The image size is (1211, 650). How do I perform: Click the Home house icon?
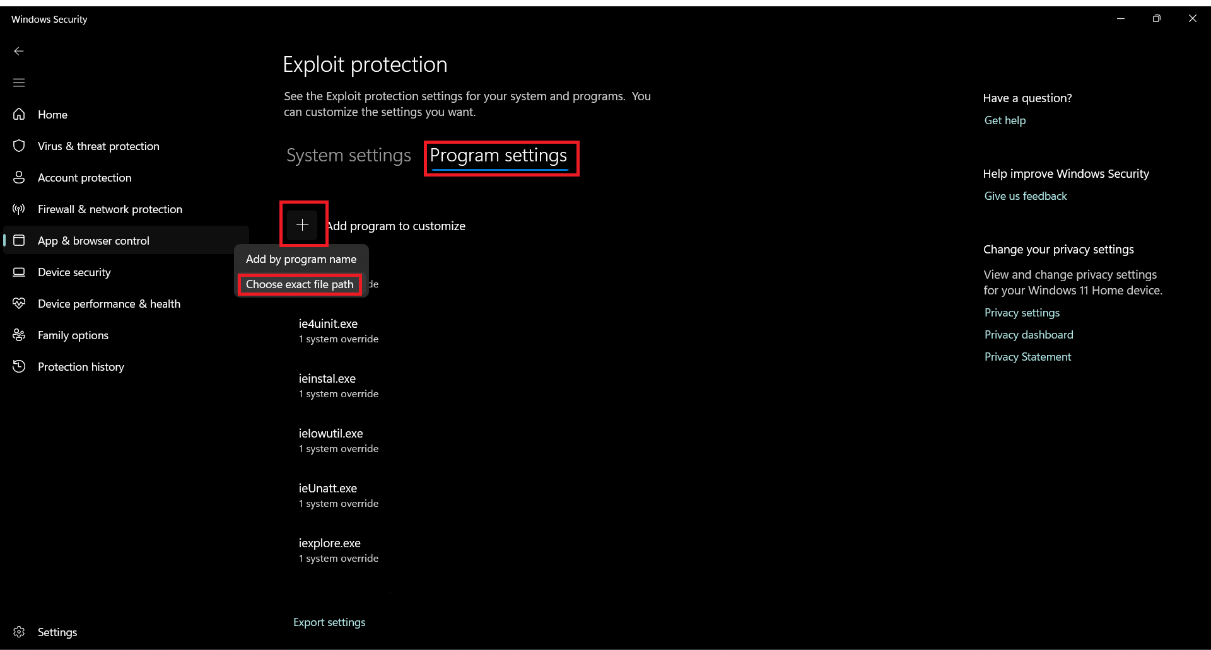point(19,114)
